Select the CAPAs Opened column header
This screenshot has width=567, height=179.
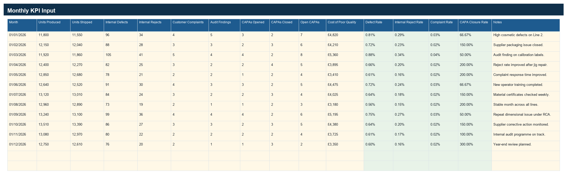255,25
